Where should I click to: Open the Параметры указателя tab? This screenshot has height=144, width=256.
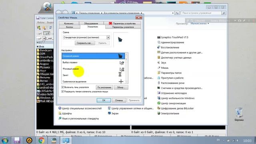point(123,27)
